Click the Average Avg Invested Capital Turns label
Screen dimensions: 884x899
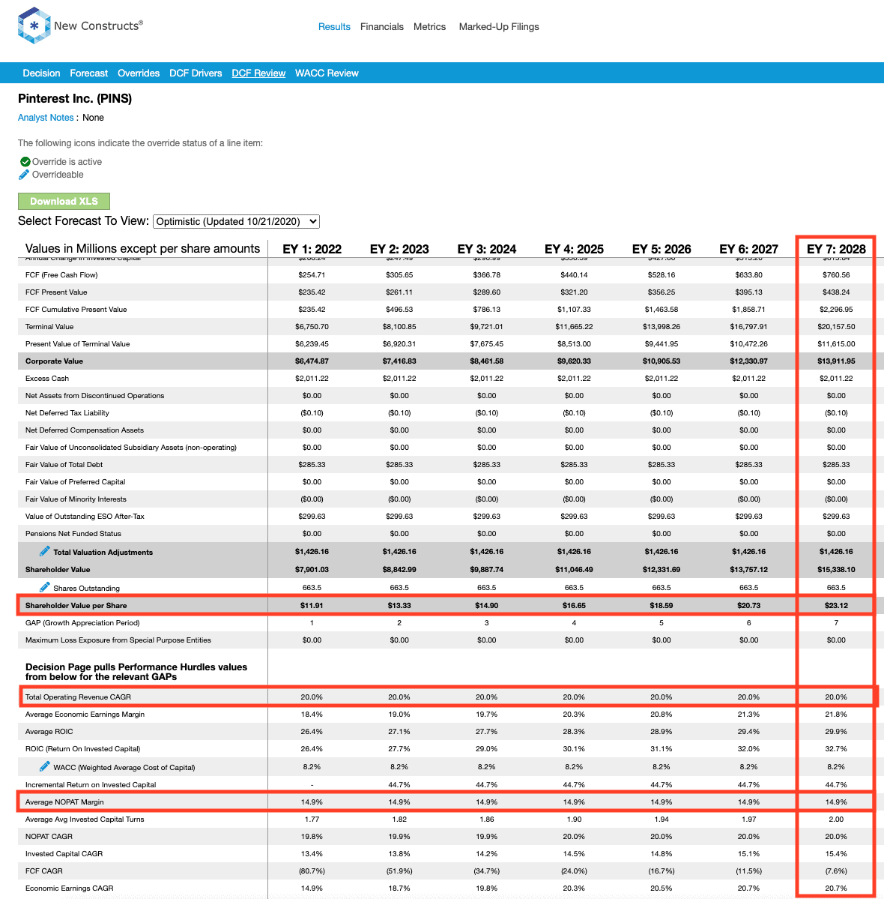point(85,820)
